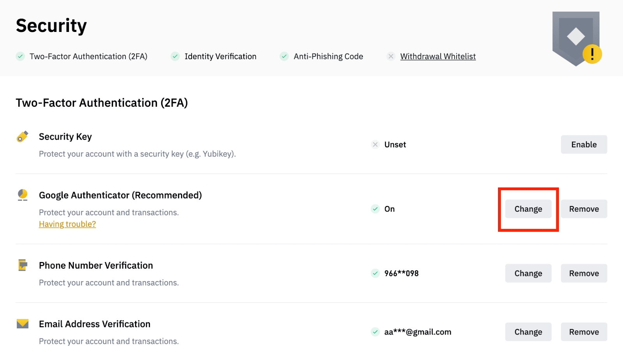The height and width of the screenshot is (359, 623).
Task: Change the email address verification
Action: click(528, 332)
